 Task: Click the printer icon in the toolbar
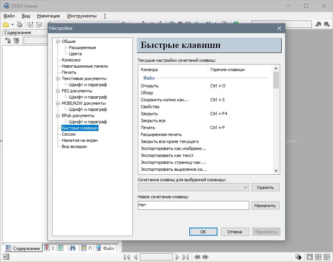(20, 24)
